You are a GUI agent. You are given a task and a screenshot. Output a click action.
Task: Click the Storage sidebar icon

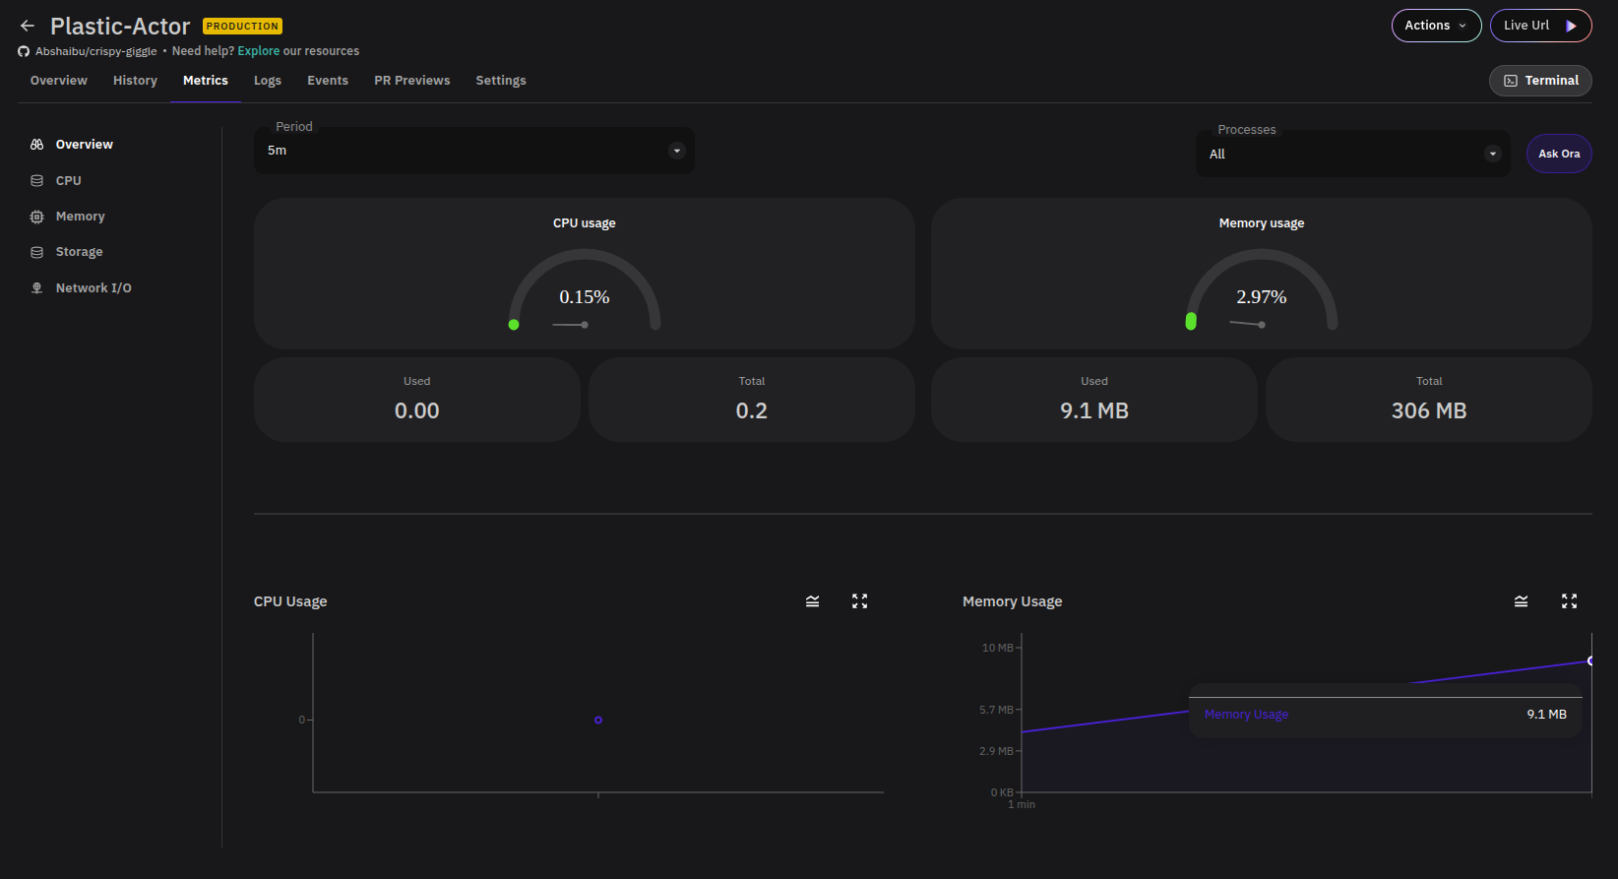36,252
